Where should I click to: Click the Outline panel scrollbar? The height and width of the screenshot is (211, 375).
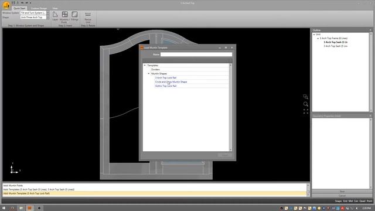[371, 72]
